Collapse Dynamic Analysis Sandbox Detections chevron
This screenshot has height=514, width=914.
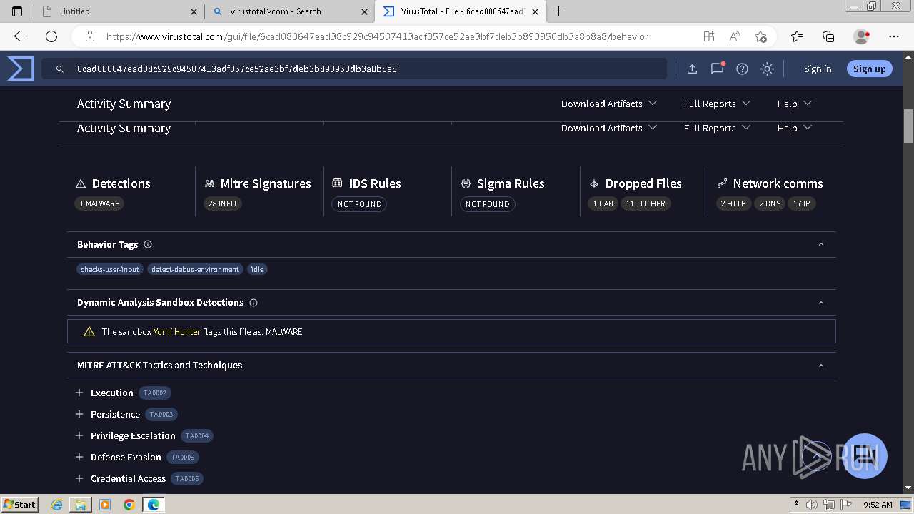[x=820, y=303]
